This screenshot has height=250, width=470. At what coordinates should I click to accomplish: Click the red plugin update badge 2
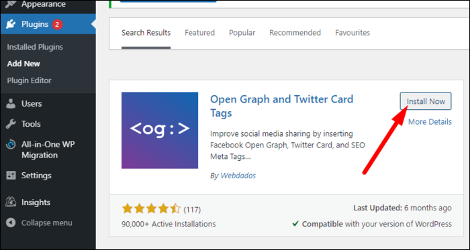(57, 25)
